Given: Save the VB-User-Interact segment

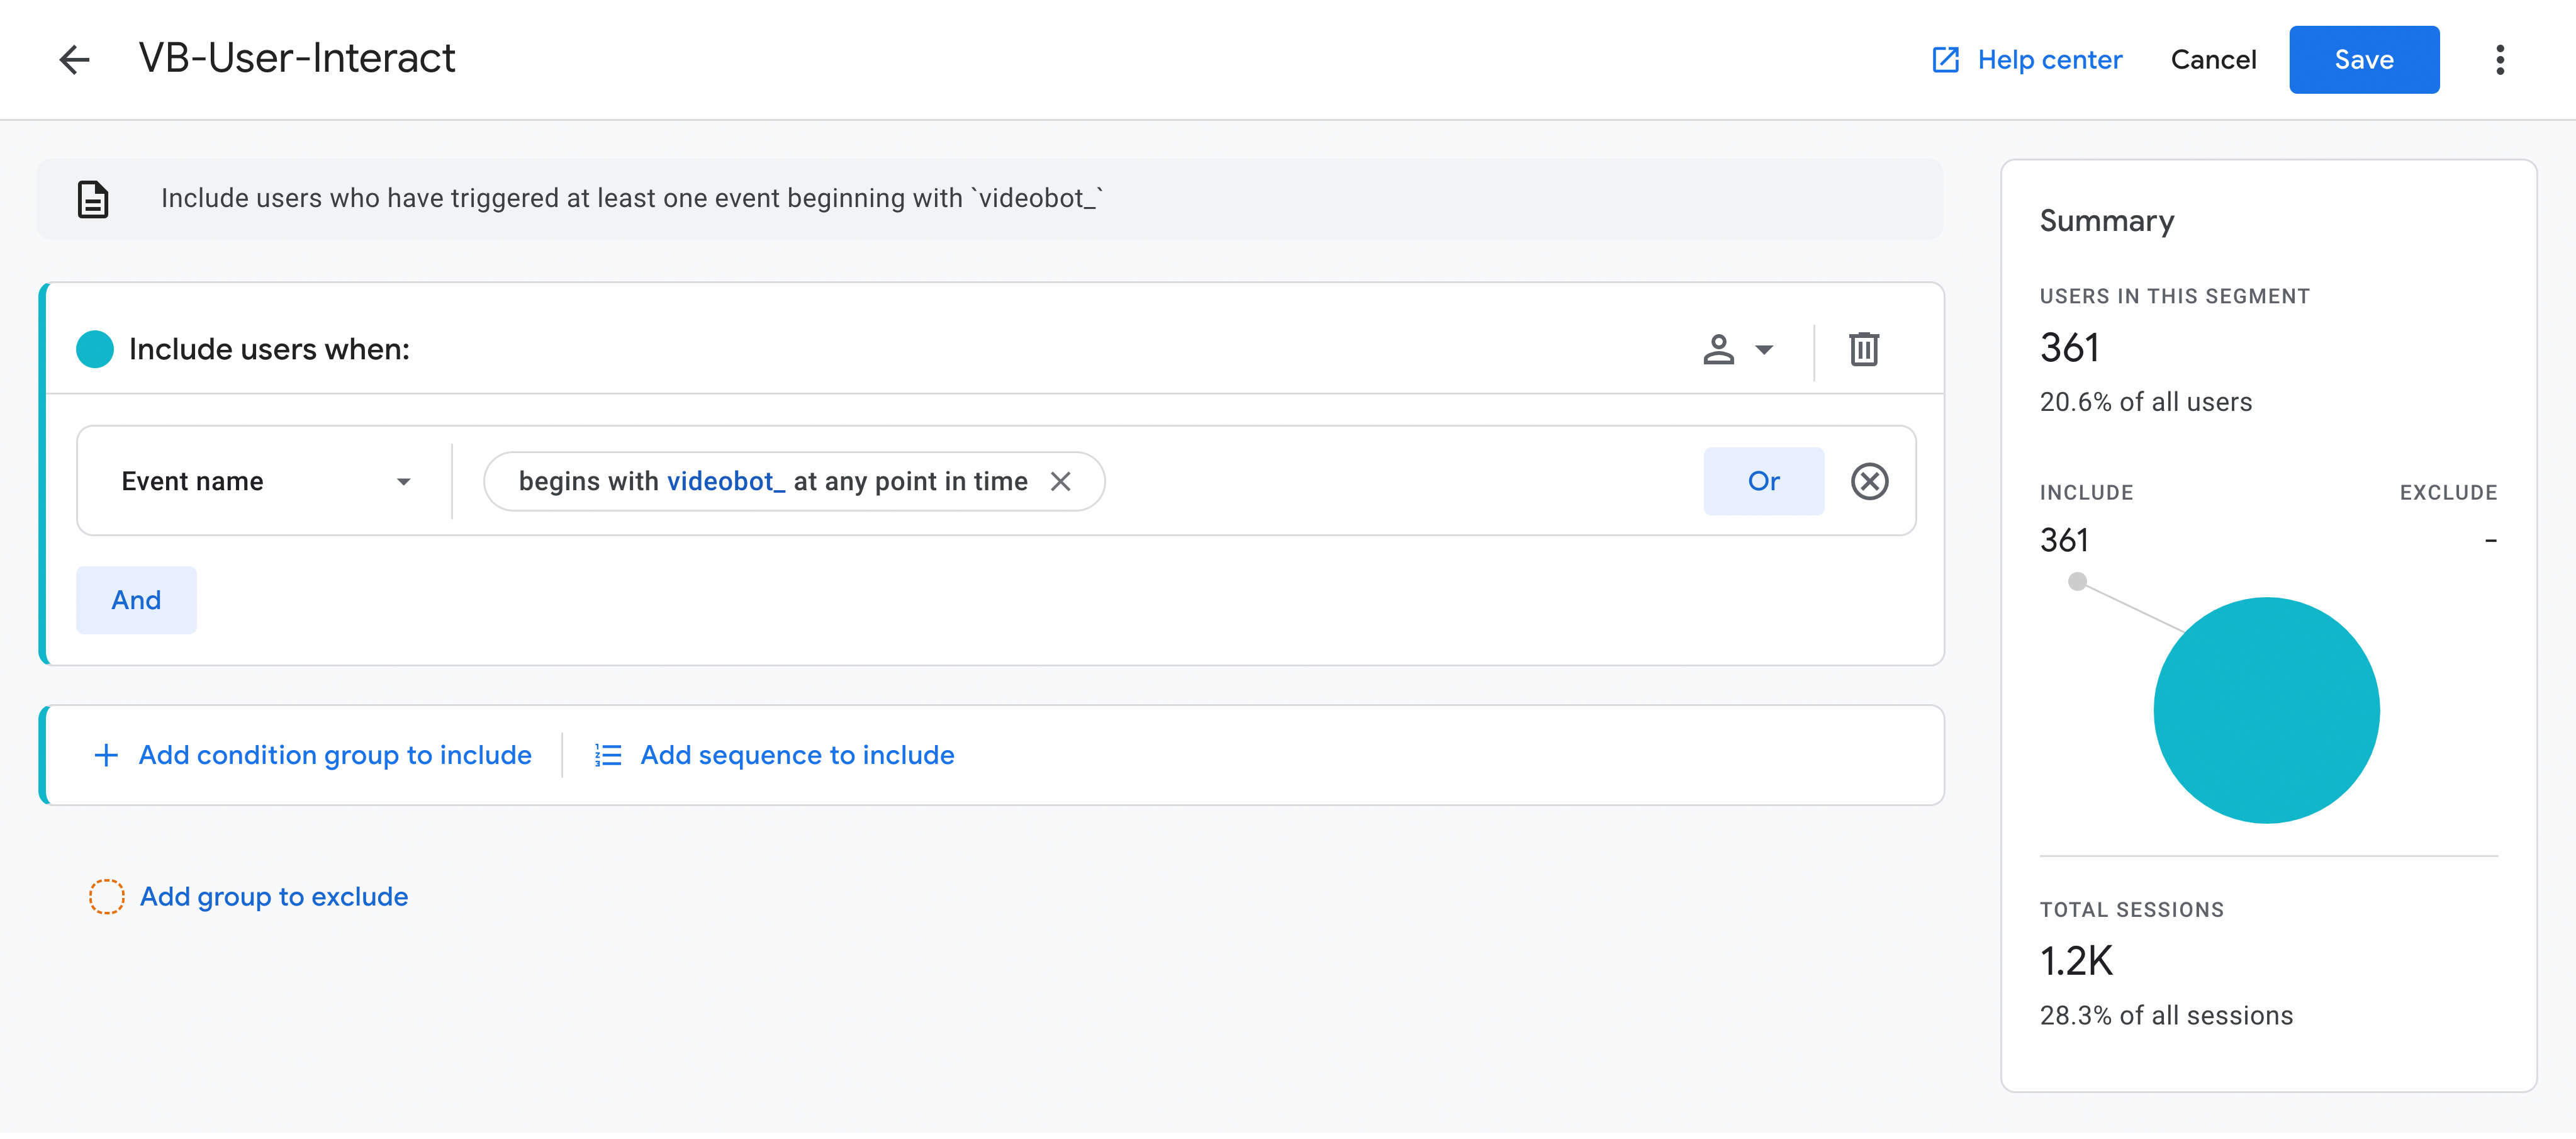Looking at the screenshot, I should coord(2364,59).
